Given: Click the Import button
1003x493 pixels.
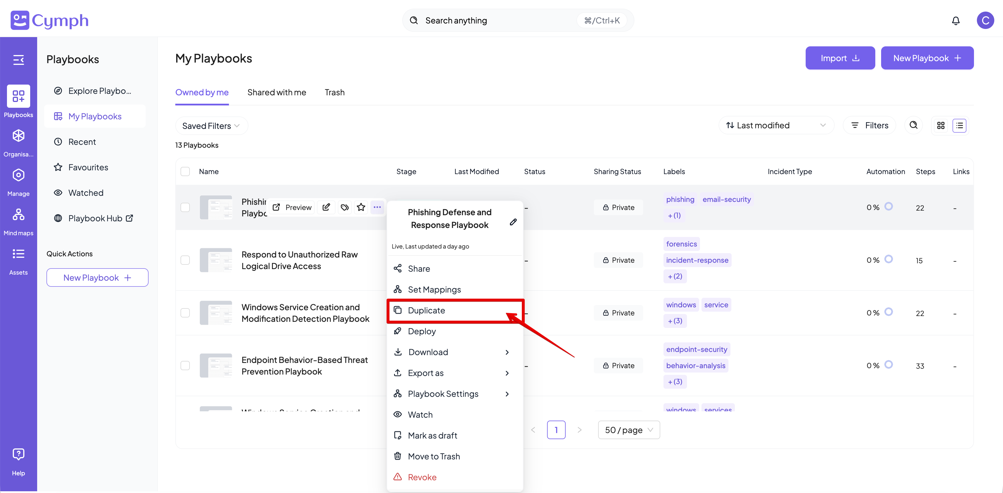Looking at the screenshot, I should (x=840, y=58).
